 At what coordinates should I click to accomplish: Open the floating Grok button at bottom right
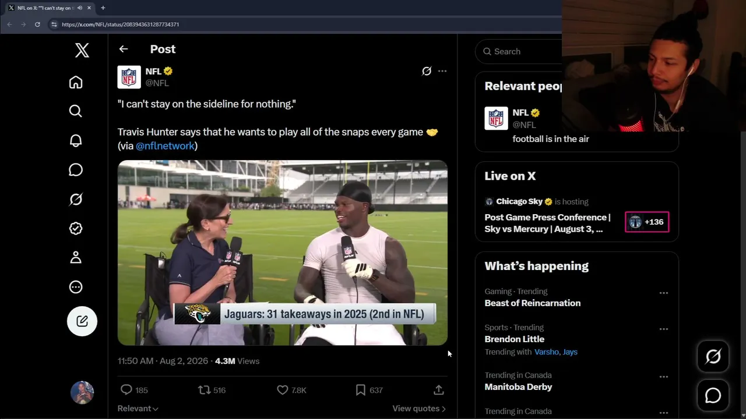[713, 356]
